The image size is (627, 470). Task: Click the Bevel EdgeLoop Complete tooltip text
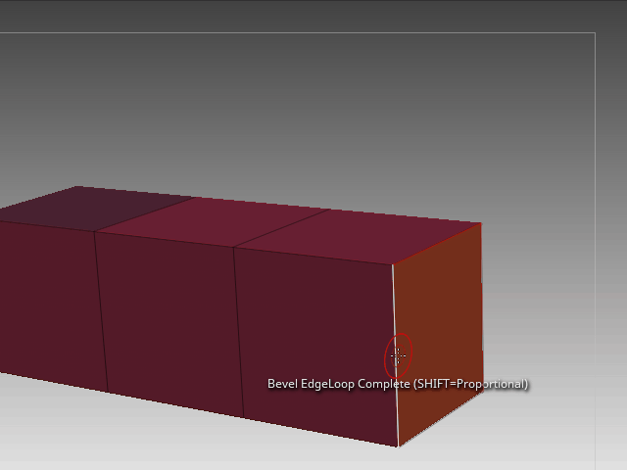point(397,384)
